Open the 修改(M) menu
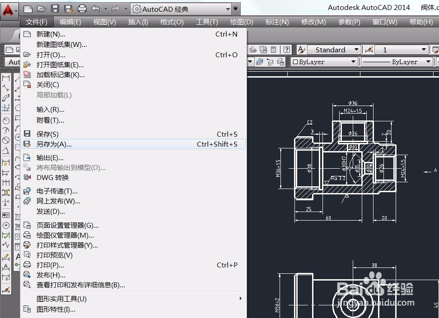Image resolution: width=439 pixels, height=318 pixels. click(x=313, y=22)
